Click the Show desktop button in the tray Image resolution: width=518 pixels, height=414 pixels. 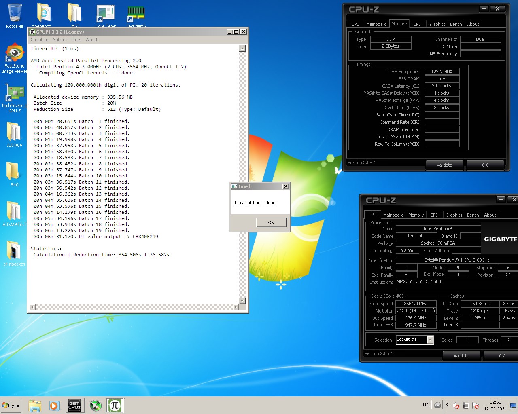[x=513, y=406]
